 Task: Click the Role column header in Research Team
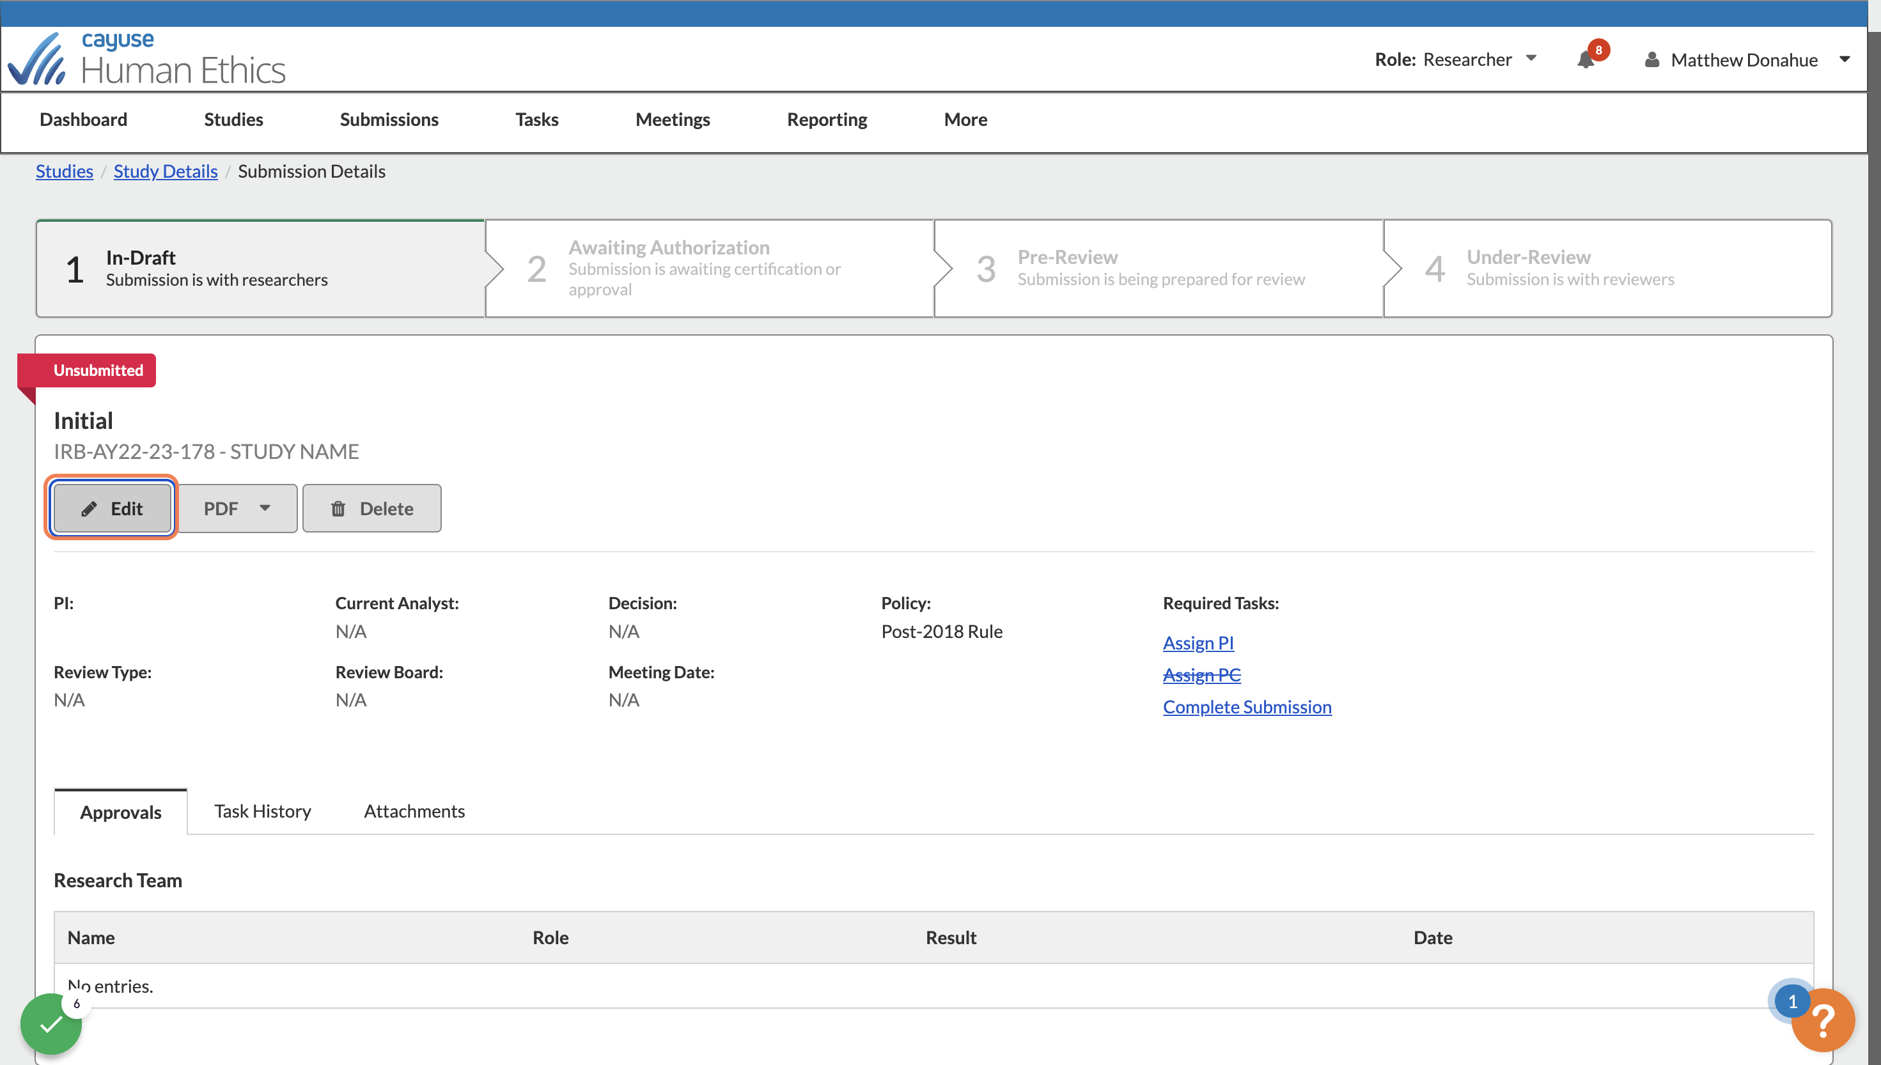(x=550, y=937)
